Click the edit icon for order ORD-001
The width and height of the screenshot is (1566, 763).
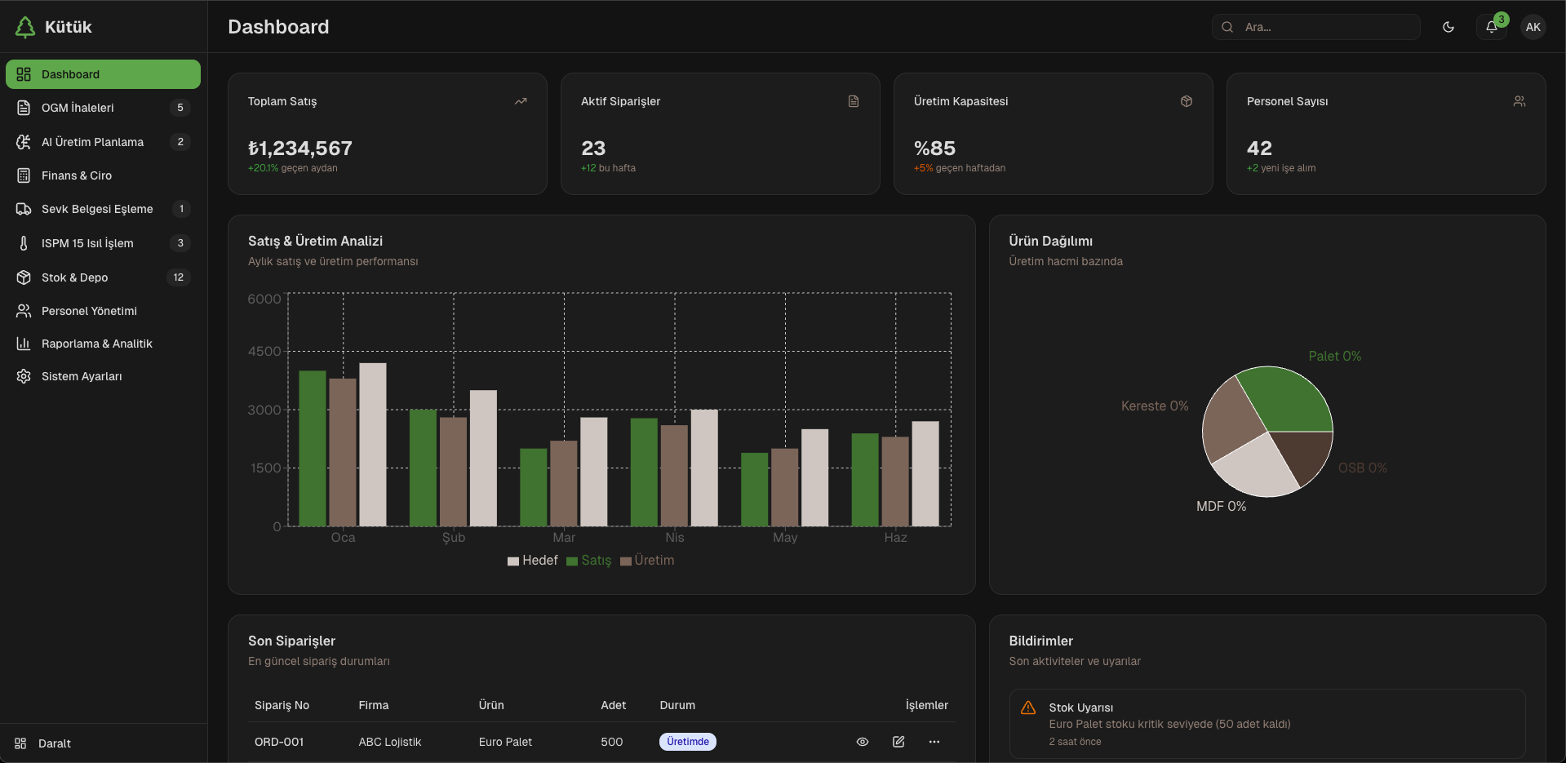click(x=898, y=742)
